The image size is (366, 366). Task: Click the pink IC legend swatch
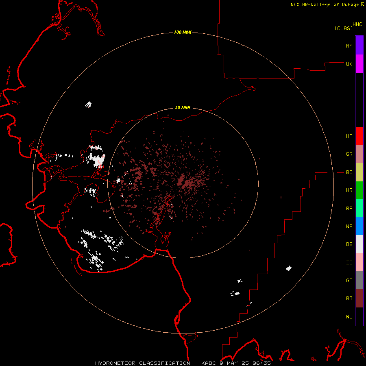(x=359, y=262)
